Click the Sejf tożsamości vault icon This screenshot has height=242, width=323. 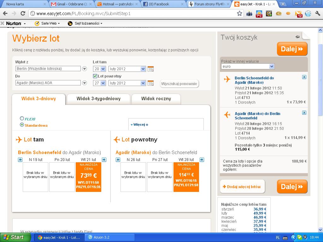point(70,23)
